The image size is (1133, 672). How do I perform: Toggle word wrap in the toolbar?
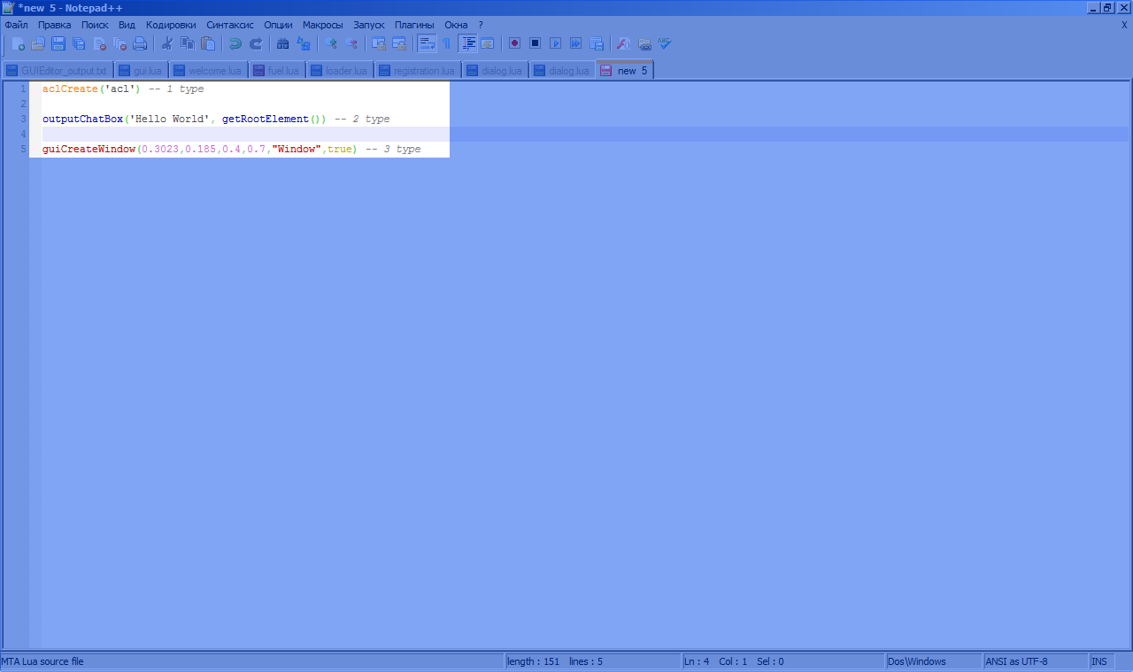coord(427,43)
